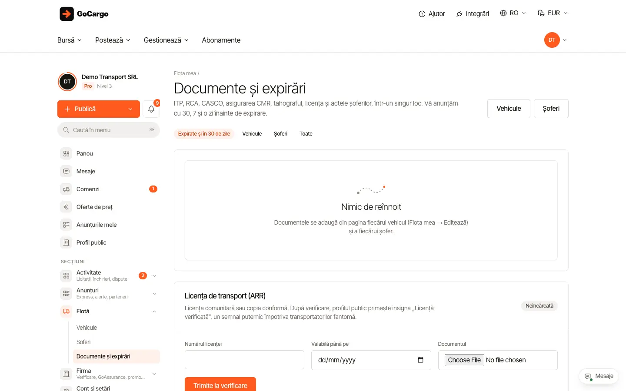This screenshot has height=391, width=626.
Task: Click the Oferte de preț euro icon
Action: click(x=66, y=207)
